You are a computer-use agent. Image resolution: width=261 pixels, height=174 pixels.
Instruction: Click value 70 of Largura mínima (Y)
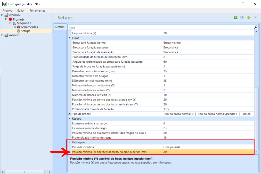208,33
